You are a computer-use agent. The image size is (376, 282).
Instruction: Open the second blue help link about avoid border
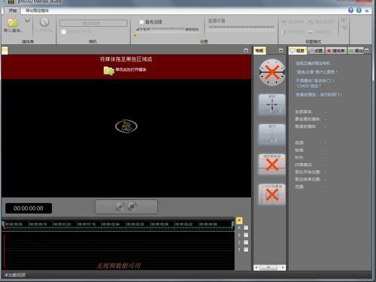[x=317, y=72]
